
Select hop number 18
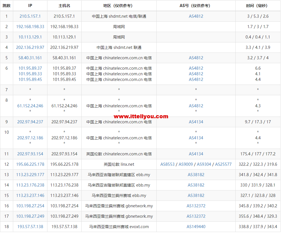click(6, 227)
